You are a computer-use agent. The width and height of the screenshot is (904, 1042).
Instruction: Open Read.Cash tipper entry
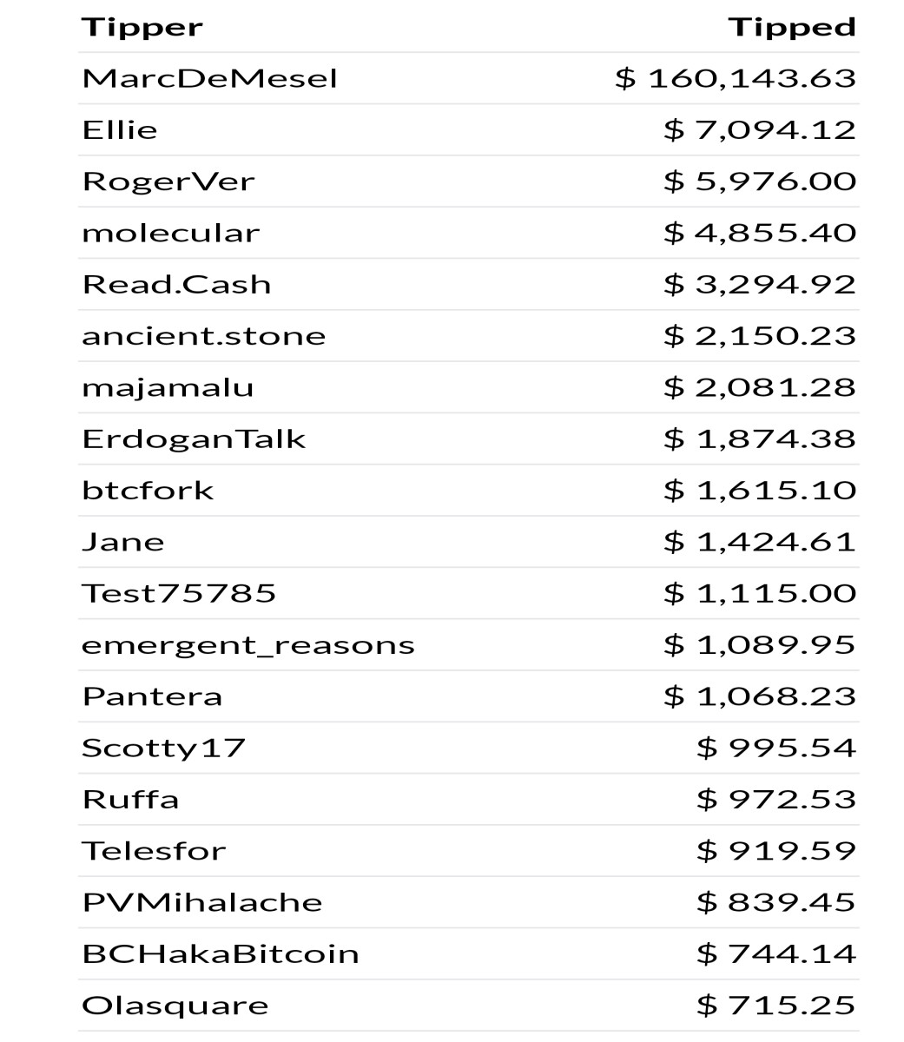coord(176,285)
